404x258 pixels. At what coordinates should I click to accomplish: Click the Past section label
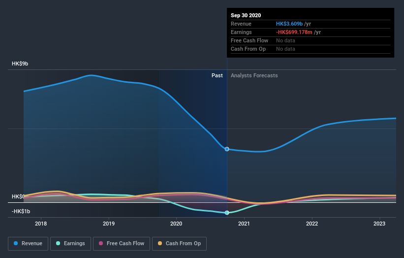click(217, 75)
